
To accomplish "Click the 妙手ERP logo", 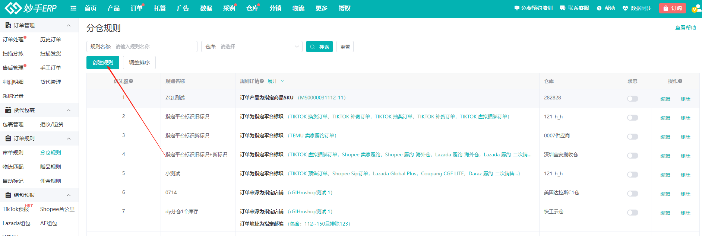I will [x=31, y=8].
